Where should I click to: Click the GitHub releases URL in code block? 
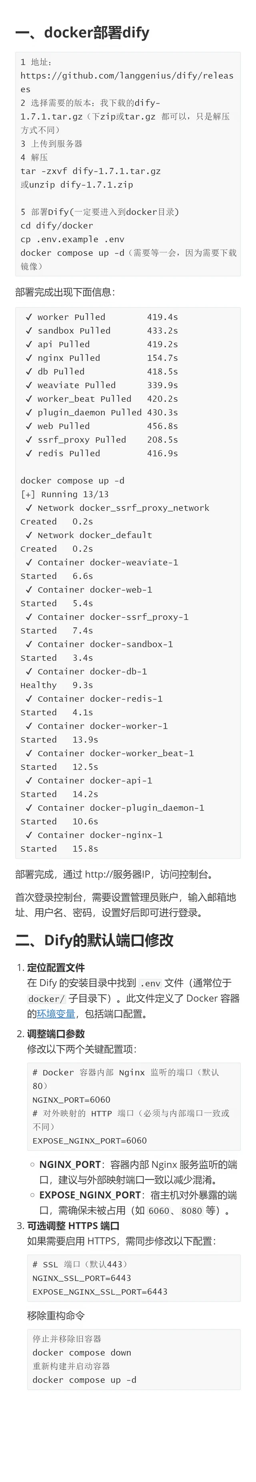pyautogui.click(x=127, y=82)
